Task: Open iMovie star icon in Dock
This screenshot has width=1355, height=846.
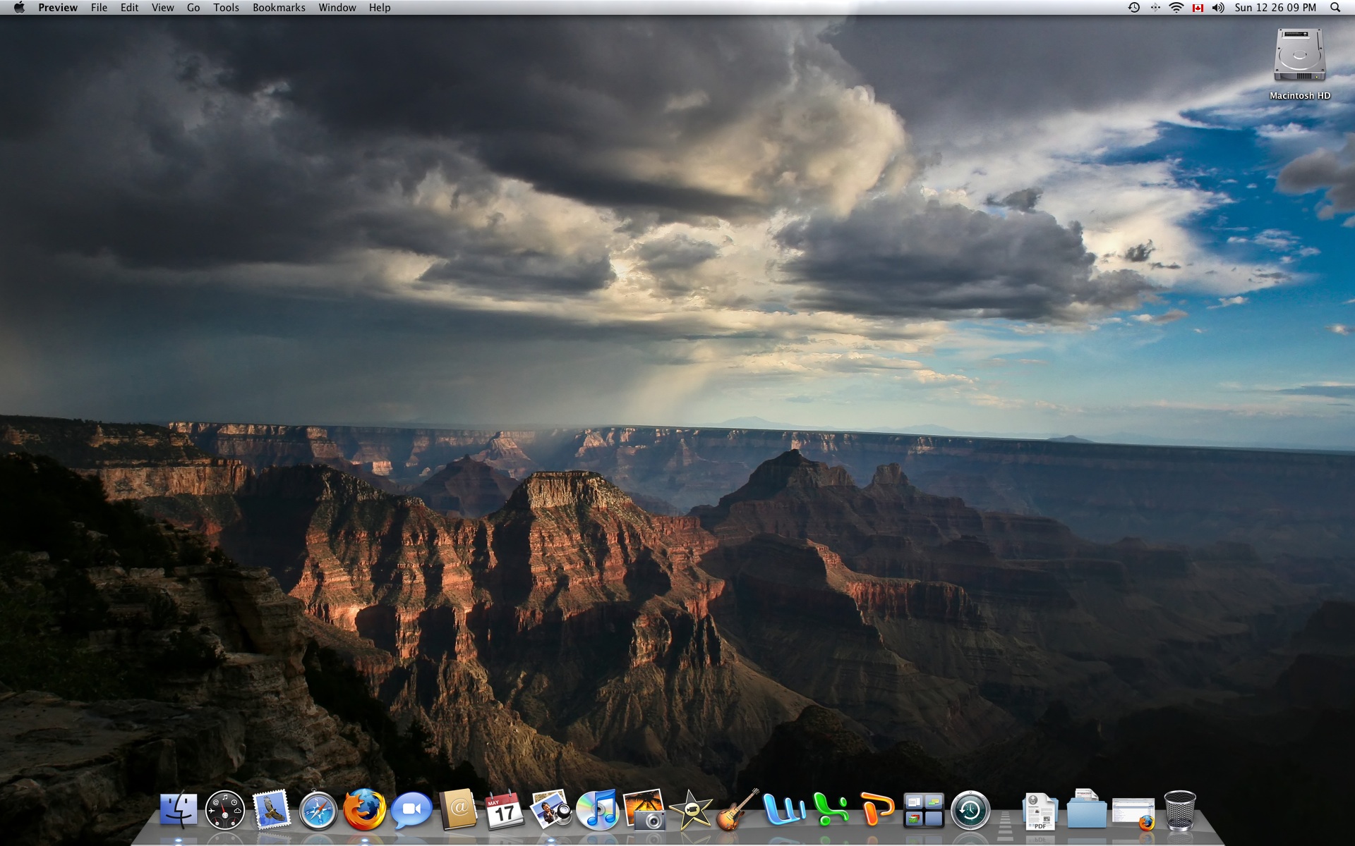Action: coord(691,810)
